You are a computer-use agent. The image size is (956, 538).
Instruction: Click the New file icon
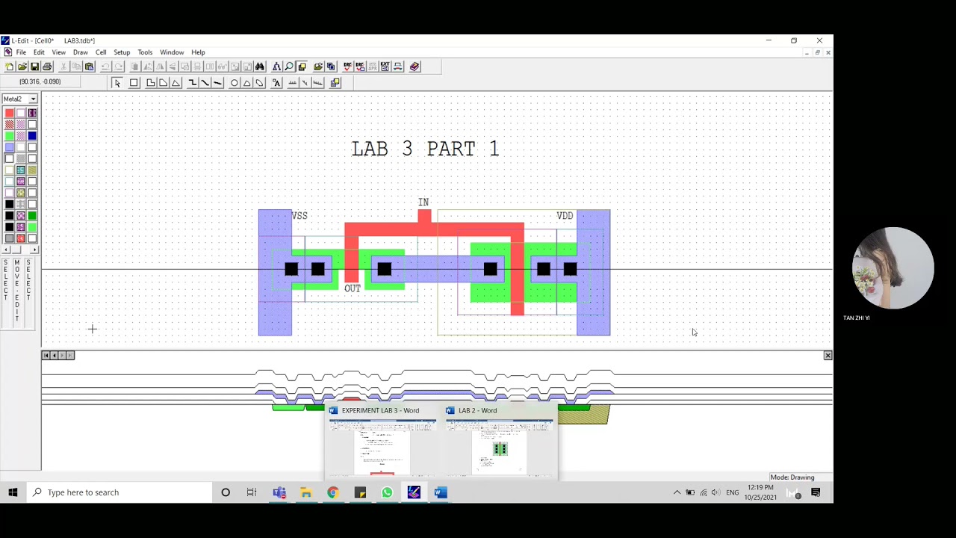[x=10, y=67]
